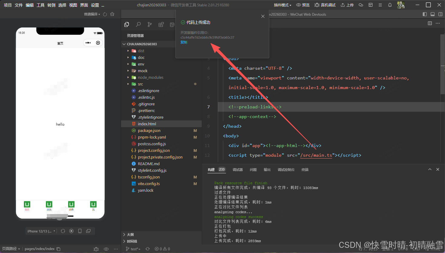Copy page path pages/index/index icon
Image resolution: width=445 pixels, height=253 pixels.
click(x=59, y=249)
